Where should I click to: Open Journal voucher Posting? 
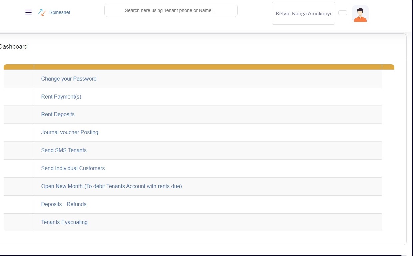tap(70, 132)
